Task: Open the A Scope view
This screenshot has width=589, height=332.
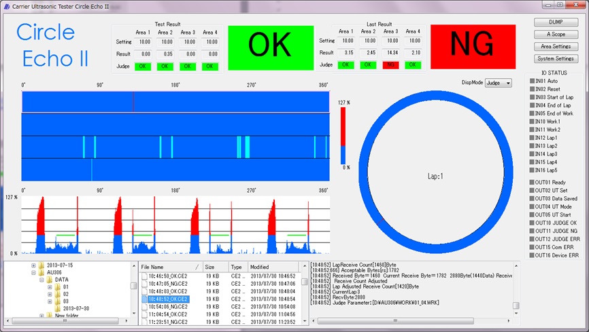Action: [x=556, y=34]
